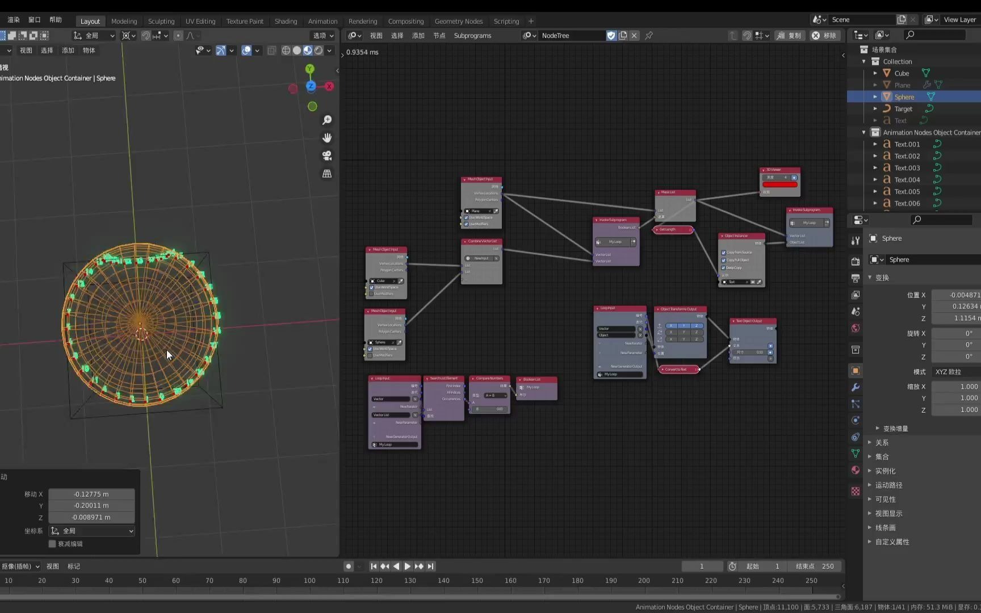The image size is (981, 613).
Task: Open the Output properties tab
Action: point(856,278)
